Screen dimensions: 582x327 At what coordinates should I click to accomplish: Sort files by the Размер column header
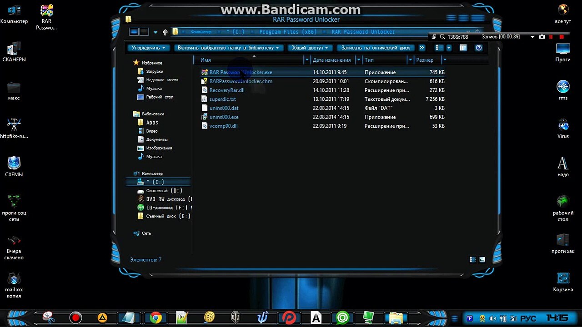[x=428, y=60]
